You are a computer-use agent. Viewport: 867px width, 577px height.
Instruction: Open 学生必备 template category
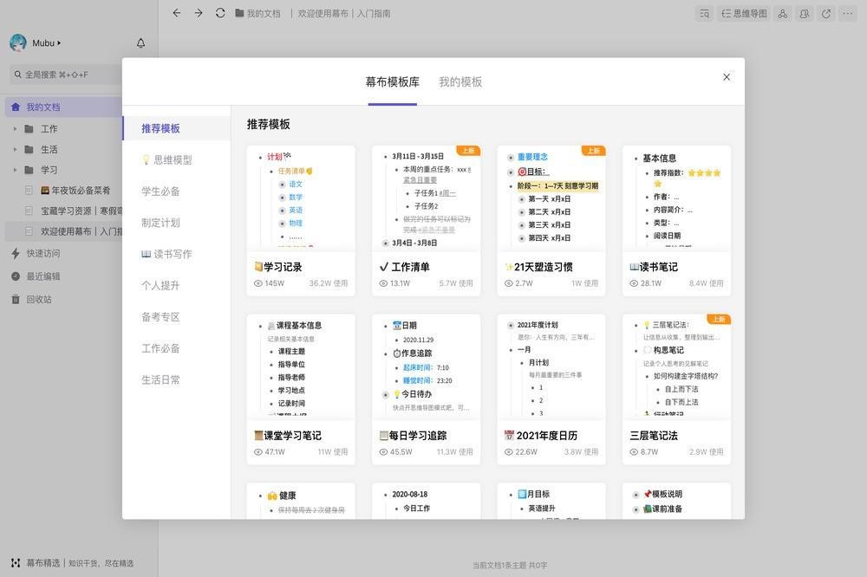coord(176,191)
